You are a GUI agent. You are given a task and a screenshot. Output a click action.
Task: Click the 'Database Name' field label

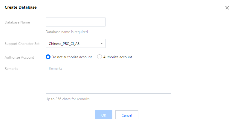pyautogui.click(x=17, y=22)
